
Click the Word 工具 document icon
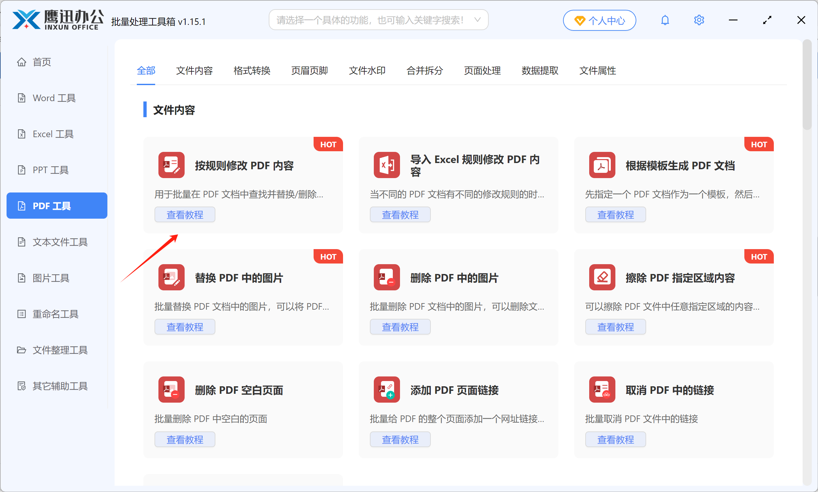[22, 98]
